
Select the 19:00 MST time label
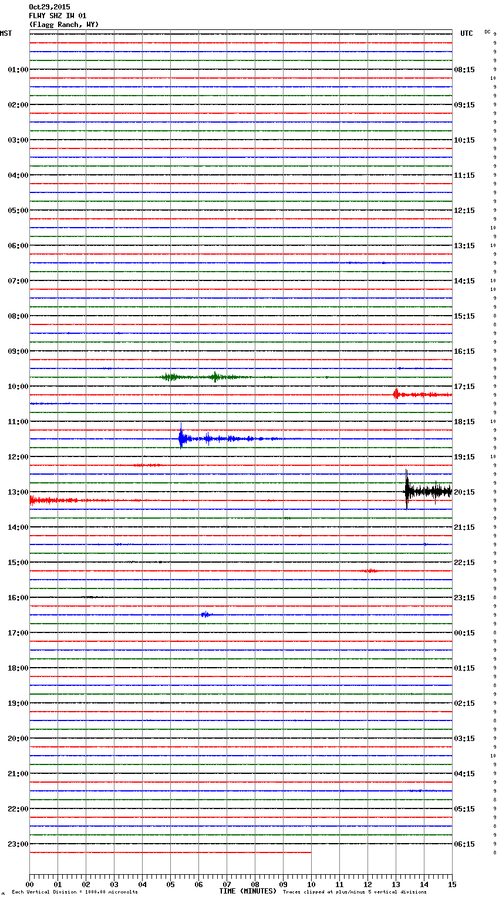point(18,703)
